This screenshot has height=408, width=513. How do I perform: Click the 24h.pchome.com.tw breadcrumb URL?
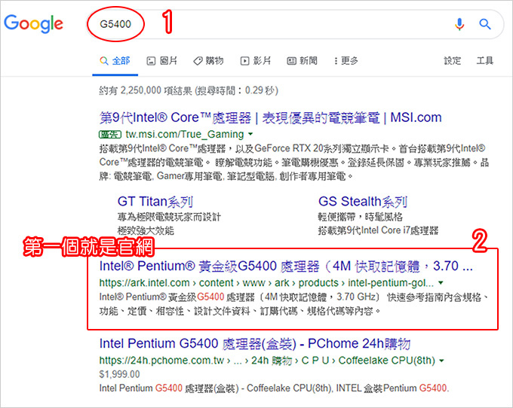coord(267,361)
